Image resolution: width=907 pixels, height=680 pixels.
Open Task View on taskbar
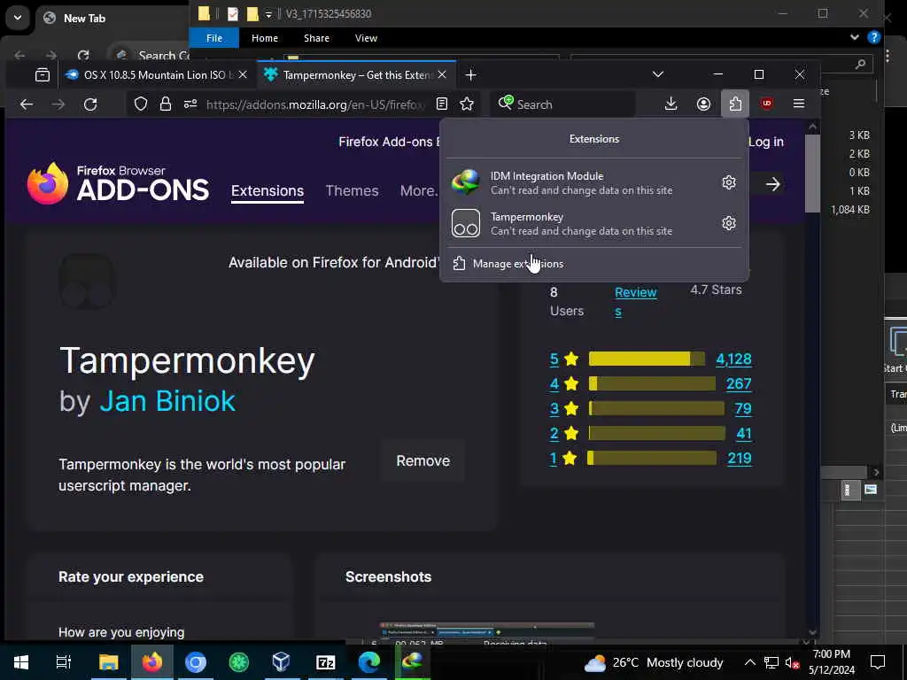pos(64,662)
